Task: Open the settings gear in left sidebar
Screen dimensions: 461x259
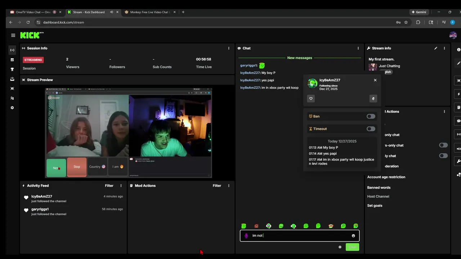Action: tap(12, 108)
